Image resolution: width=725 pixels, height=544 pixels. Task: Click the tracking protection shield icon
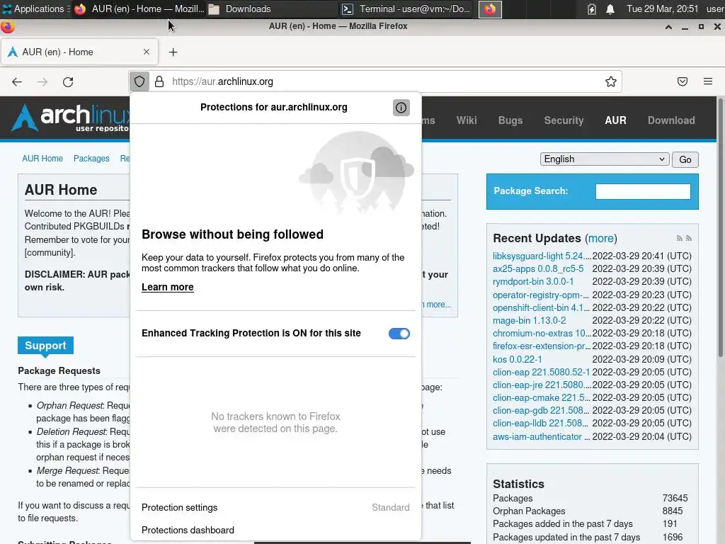139,82
